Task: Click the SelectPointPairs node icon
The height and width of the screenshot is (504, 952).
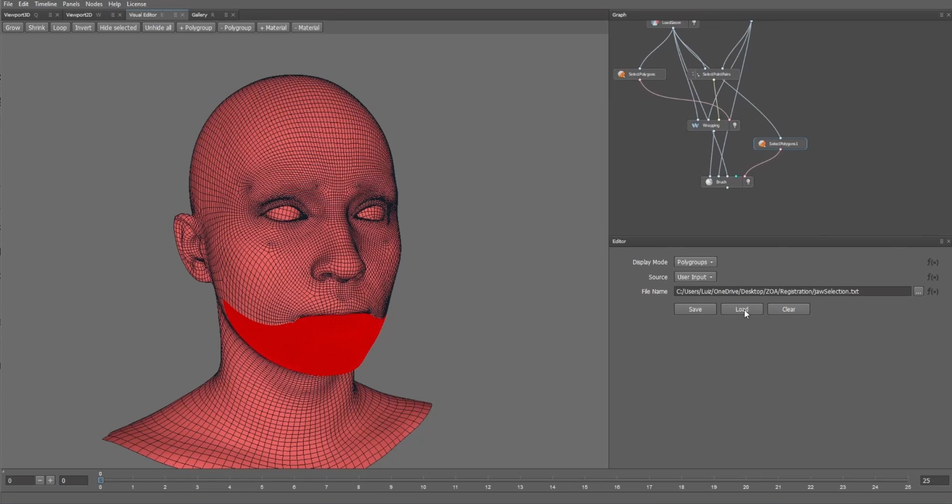Action: [x=695, y=74]
